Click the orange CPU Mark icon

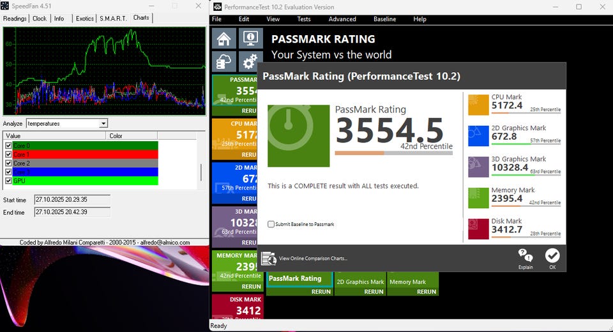click(478, 105)
